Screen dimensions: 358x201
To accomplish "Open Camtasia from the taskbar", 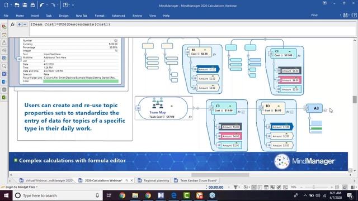I will coord(186,195).
